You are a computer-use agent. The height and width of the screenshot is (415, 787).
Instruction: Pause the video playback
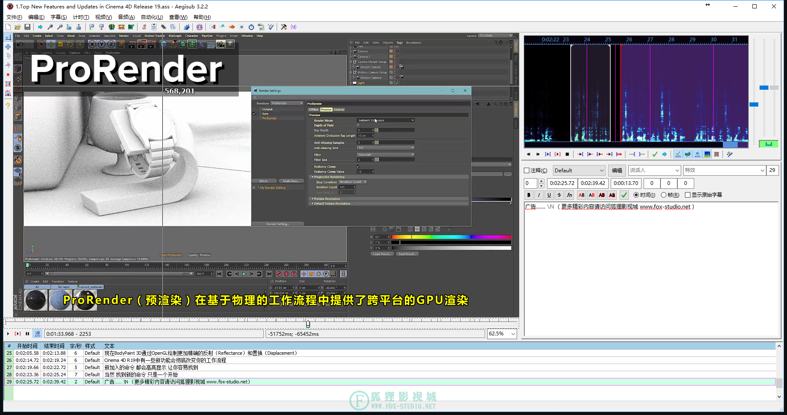(27, 334)
